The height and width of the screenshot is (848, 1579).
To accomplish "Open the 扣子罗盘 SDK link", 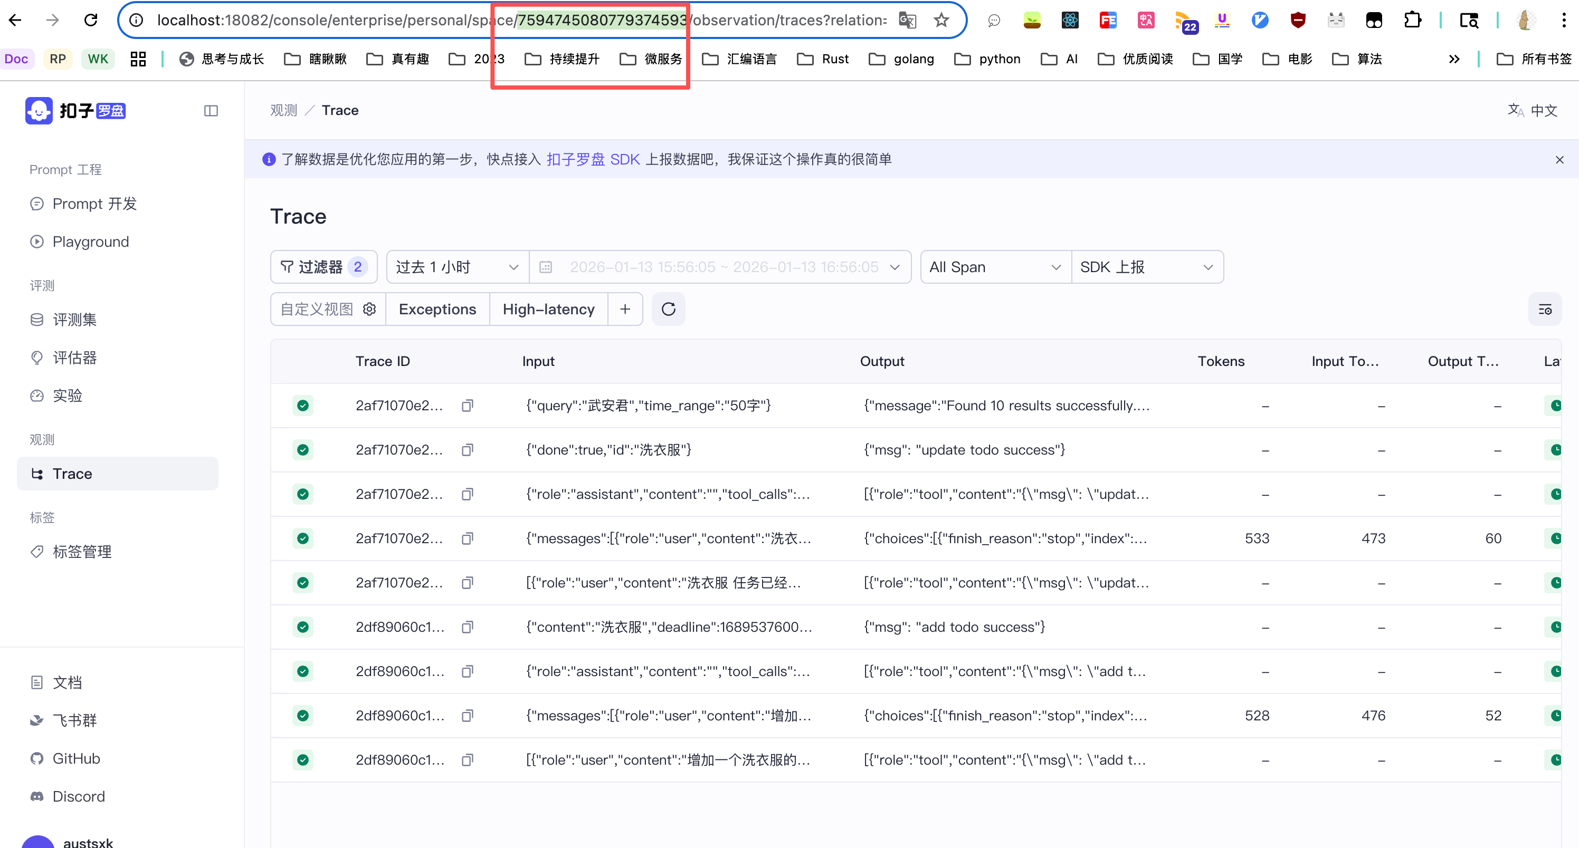I will point(593,159).
